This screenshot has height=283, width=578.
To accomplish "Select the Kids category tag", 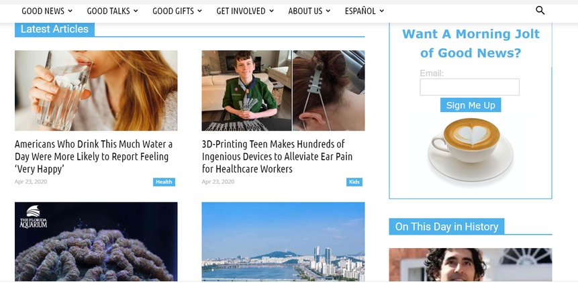I will 354,182.
